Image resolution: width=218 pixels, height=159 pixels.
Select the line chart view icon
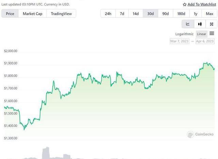click(188, 24)
